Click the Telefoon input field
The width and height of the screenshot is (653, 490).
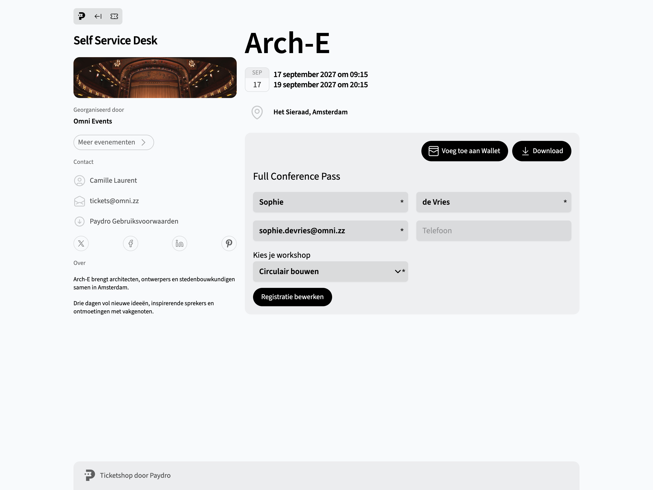click(x=494, y=231)
